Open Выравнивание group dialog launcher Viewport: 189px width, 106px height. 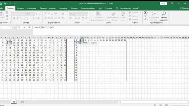pyautogui.click(x=67, y=23)
